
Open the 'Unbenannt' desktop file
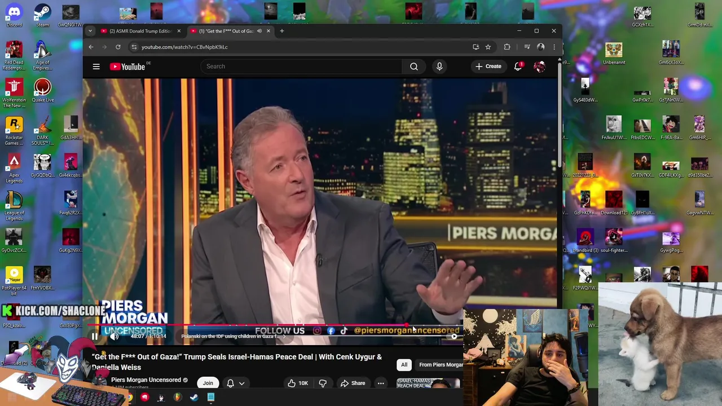614,53
